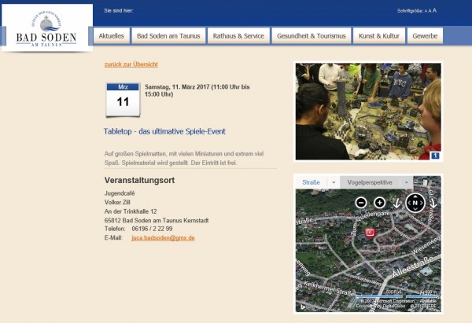
Task: Click the 'zurück zur Übersicht' link
Action: click(x=131, y=64)
